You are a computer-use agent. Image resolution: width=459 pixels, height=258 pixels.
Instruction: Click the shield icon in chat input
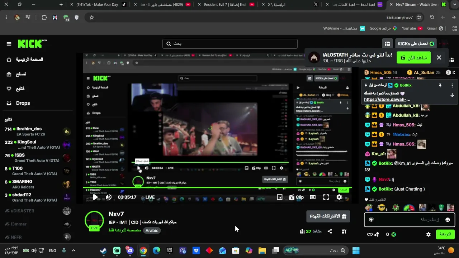[372, 220]
